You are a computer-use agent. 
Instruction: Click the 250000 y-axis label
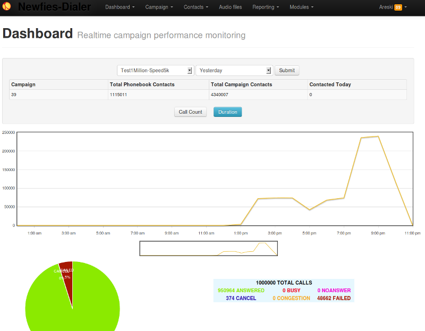coord(8,133)
